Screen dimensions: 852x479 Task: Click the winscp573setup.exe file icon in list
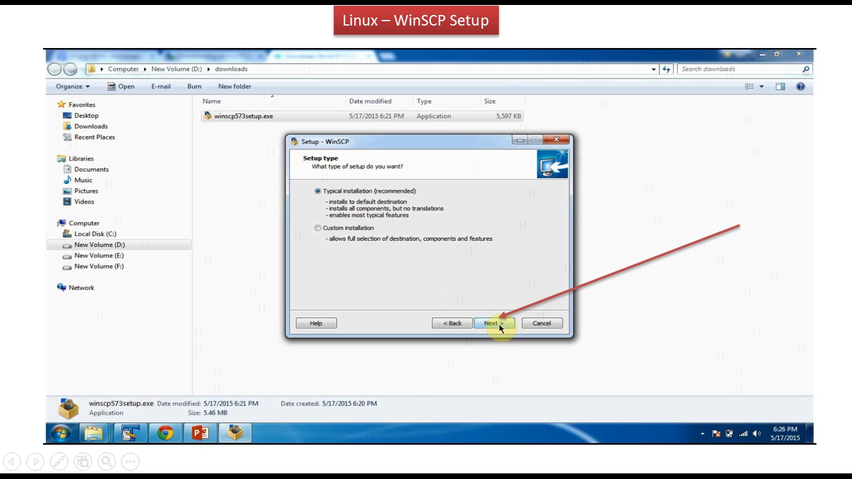click(x=208, y=116)
